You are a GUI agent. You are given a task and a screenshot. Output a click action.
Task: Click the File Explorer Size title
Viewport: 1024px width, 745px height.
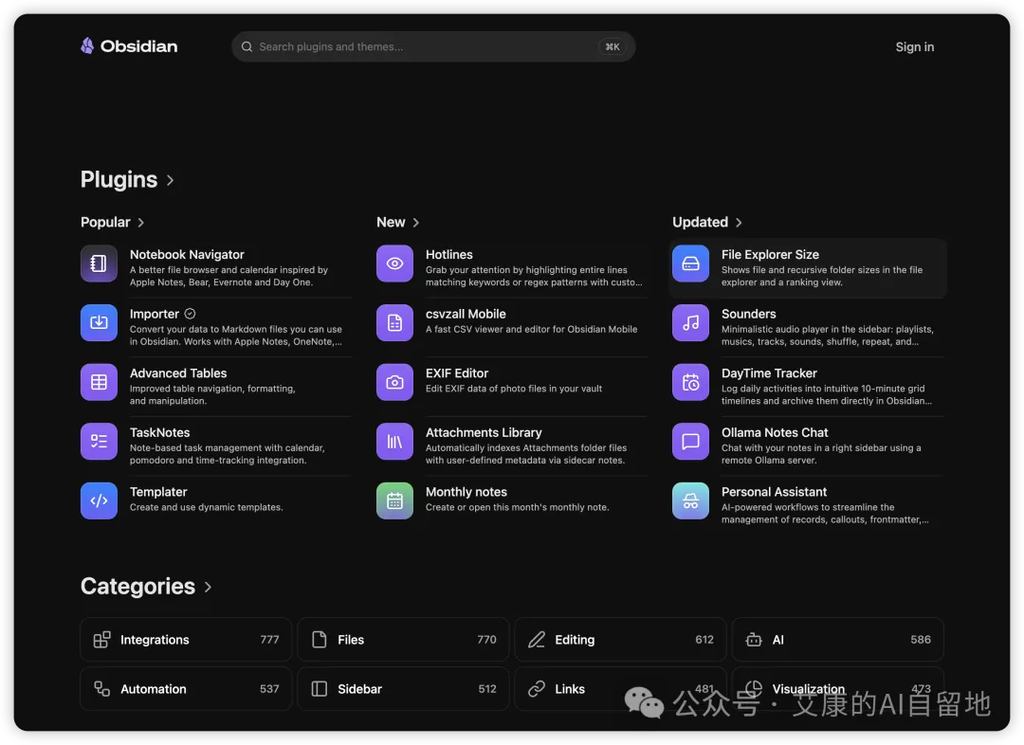coord(770,255)
